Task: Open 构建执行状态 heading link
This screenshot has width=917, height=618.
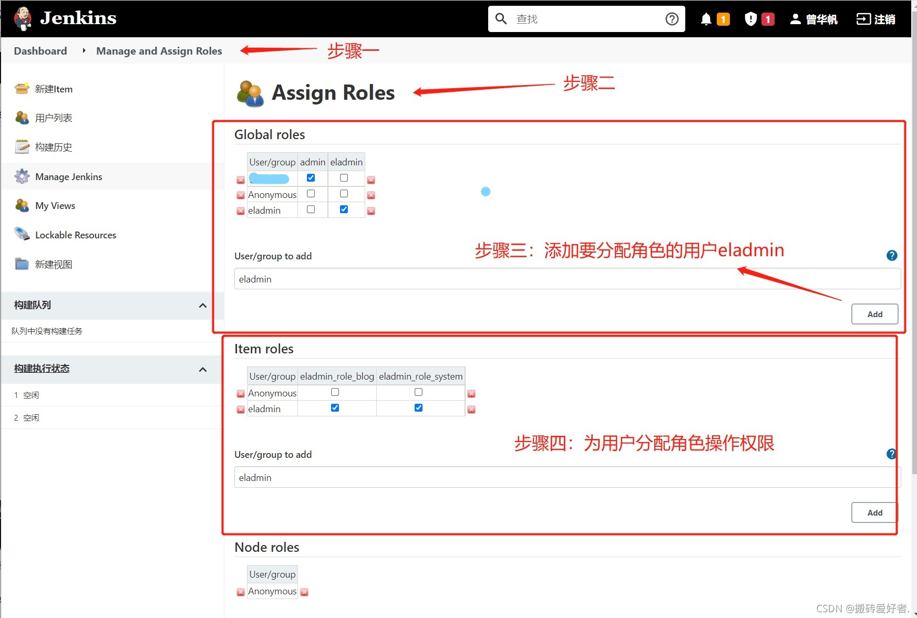Action: tap(42, 369)
